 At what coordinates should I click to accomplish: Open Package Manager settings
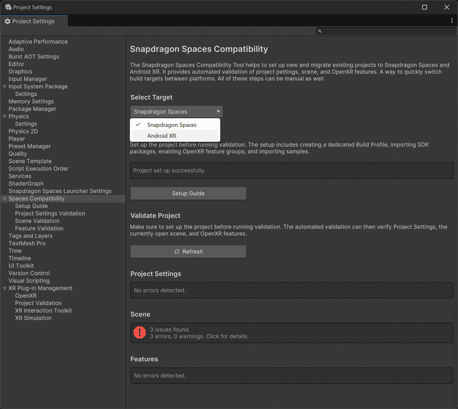[32, 109]
